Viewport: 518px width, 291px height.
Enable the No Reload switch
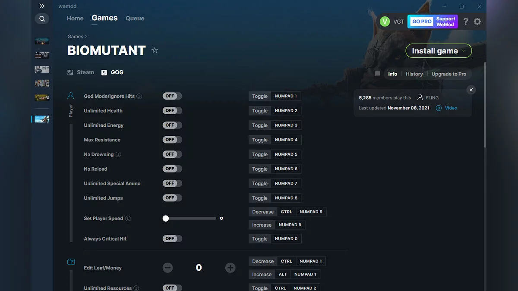point(172,169)
